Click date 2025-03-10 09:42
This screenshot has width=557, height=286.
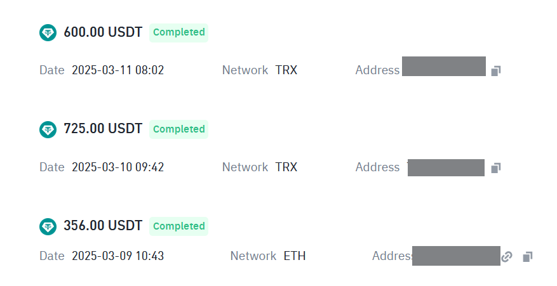118,167
